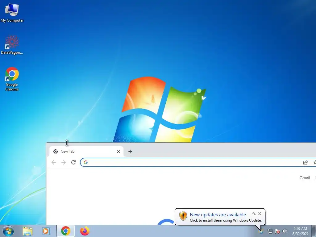Open a new tab with plus button

click(x=130, y=151)
